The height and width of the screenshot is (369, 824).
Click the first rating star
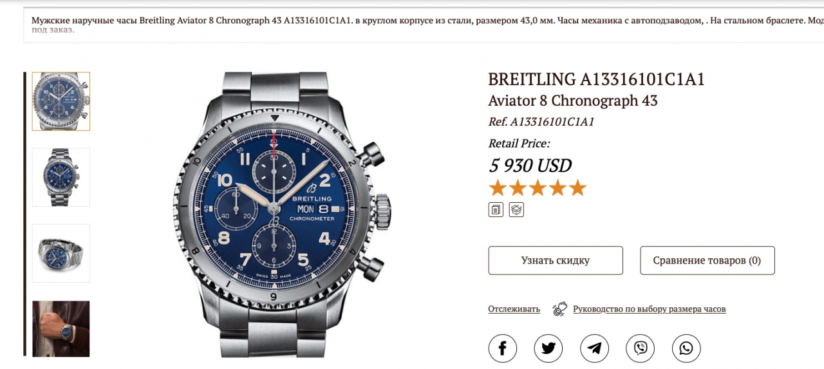click(x=498, y=188)
